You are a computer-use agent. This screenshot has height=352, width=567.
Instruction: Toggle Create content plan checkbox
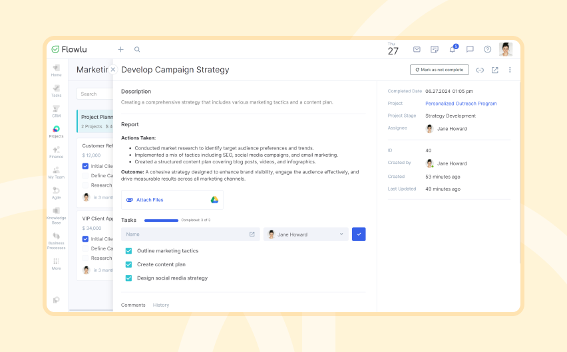128,264
